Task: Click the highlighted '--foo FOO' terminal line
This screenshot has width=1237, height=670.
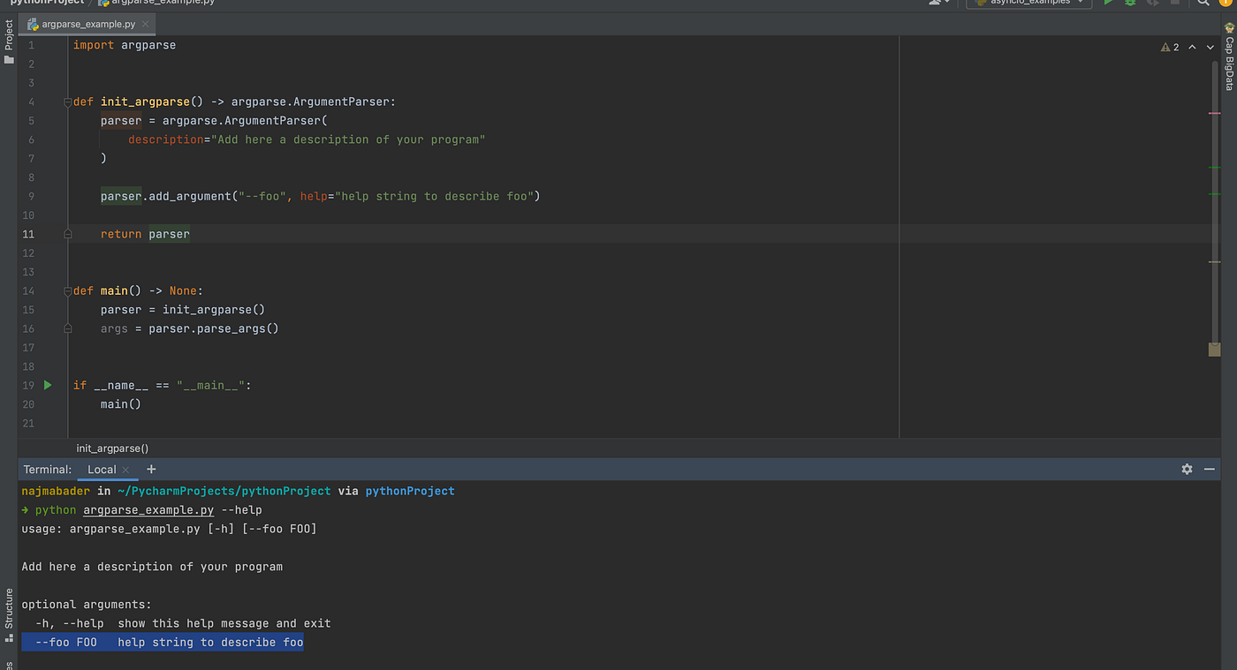Action: (x=163, y=643)
